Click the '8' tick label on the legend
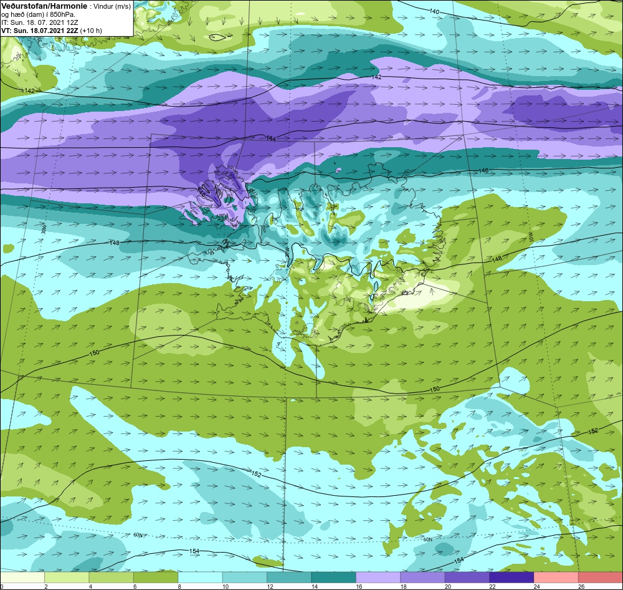This screenshot has width=623, height=590. click(x=179, y=586)
